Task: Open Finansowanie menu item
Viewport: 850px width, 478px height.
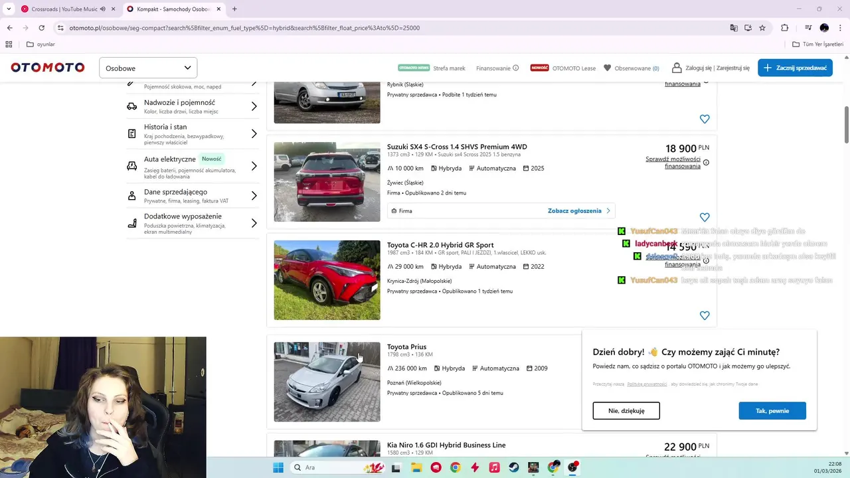Action: [493, 68]
